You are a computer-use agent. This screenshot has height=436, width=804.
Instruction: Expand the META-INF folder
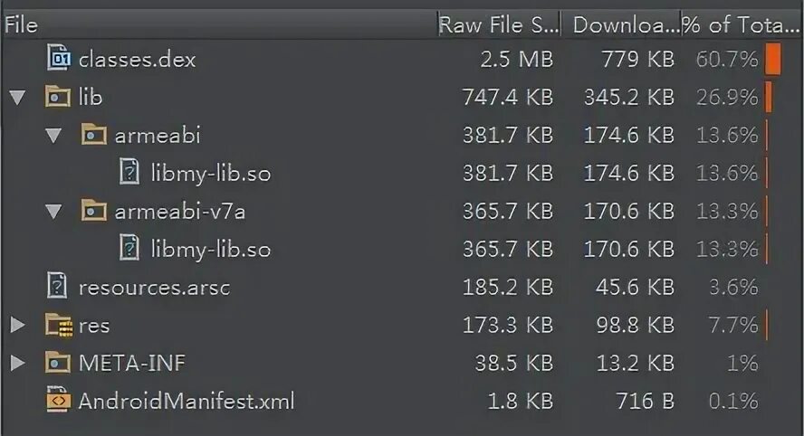tap(17, 363)
